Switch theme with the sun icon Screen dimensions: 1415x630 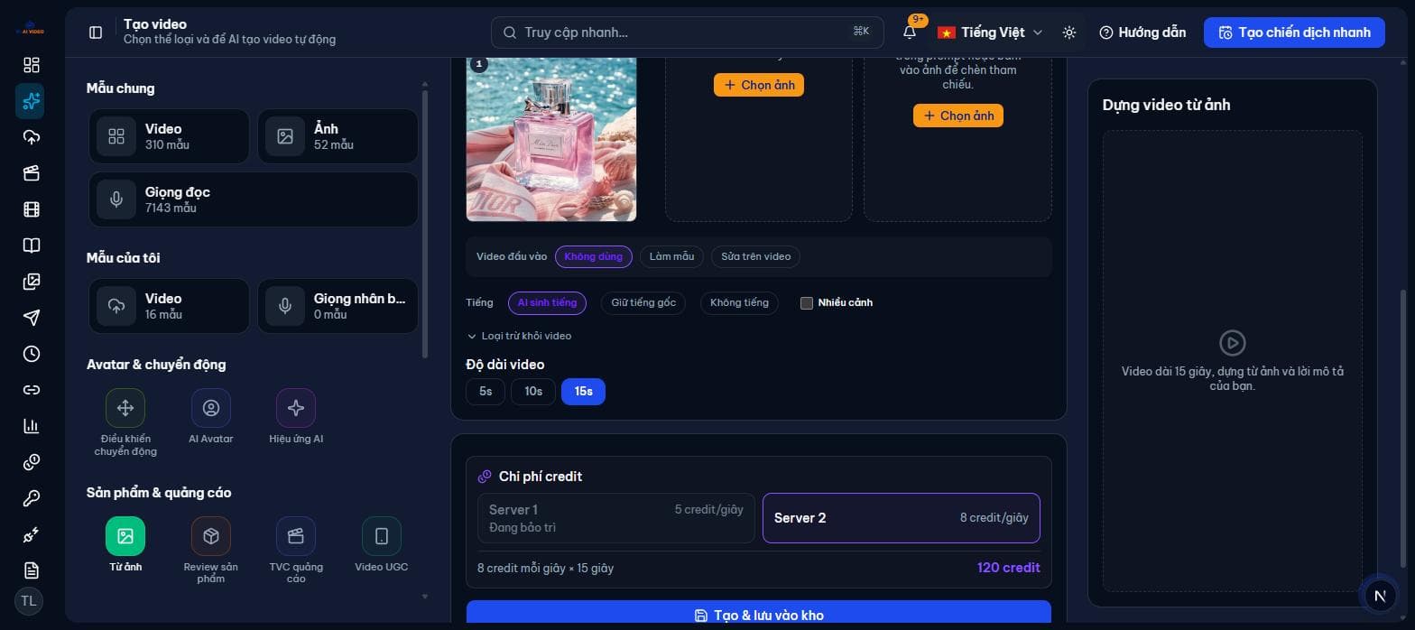coord(1069,32)
